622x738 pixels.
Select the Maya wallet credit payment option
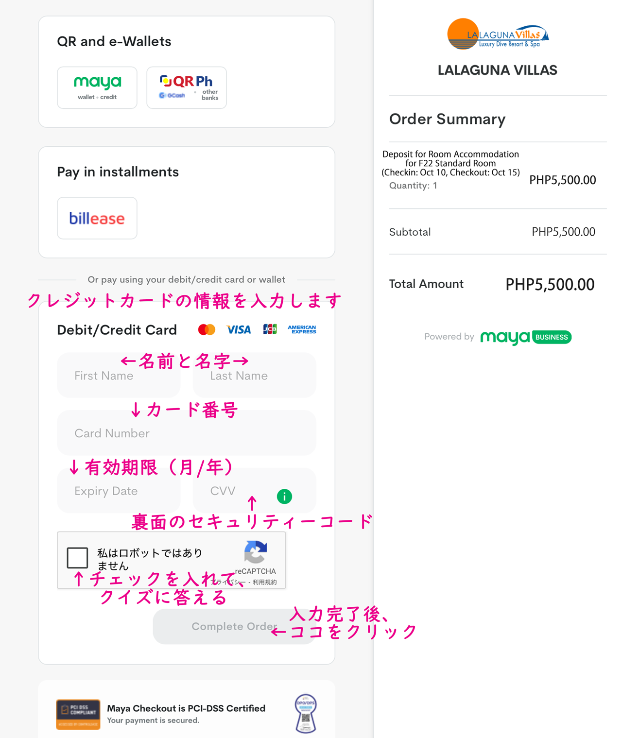click(97, 87)
